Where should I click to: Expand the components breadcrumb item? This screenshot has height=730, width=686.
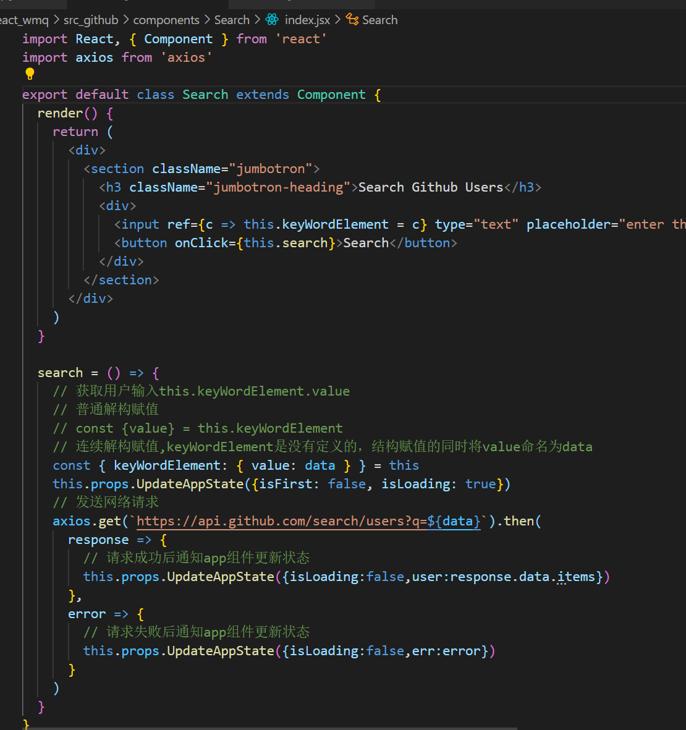pyautogui.click(x=166, y=20)
